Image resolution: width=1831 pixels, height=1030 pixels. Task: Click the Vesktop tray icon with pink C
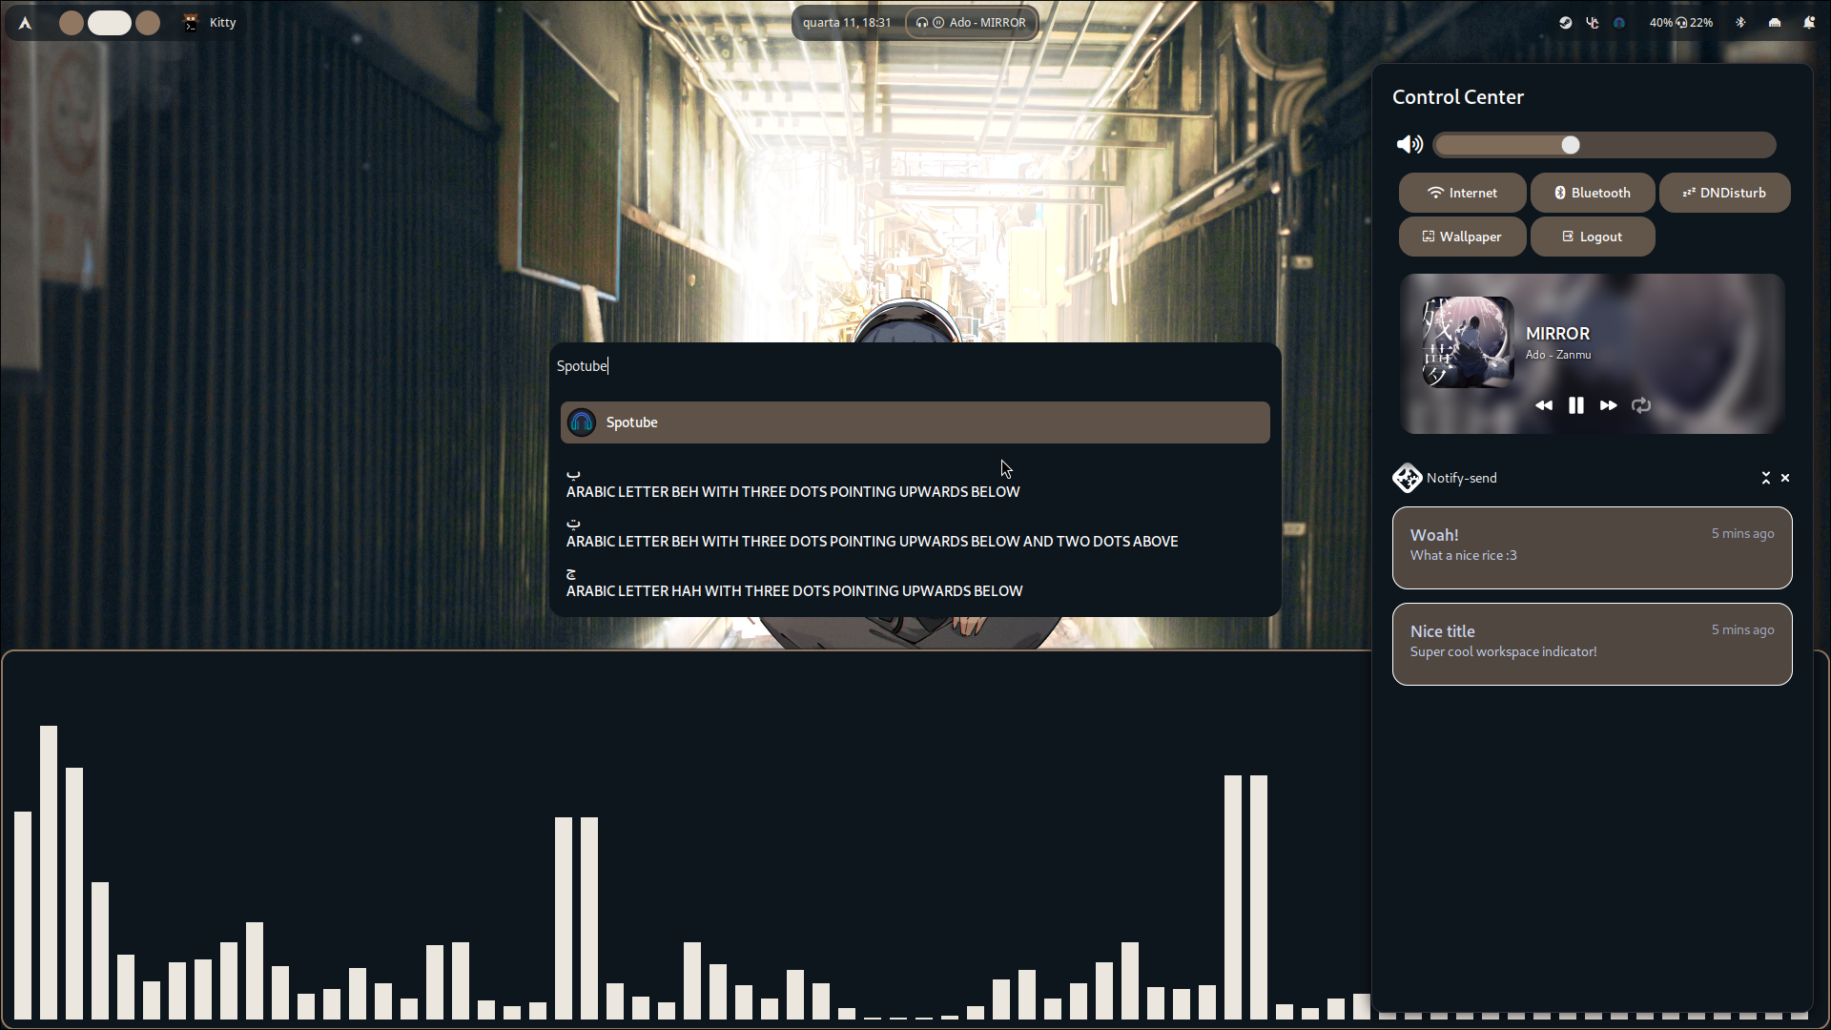tap(1592, 23)
